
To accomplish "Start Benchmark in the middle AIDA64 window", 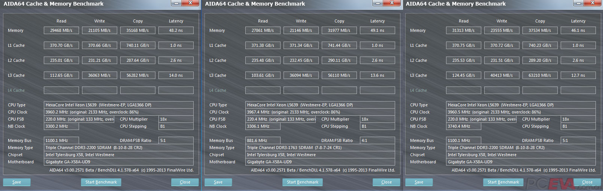I will 303,182.
